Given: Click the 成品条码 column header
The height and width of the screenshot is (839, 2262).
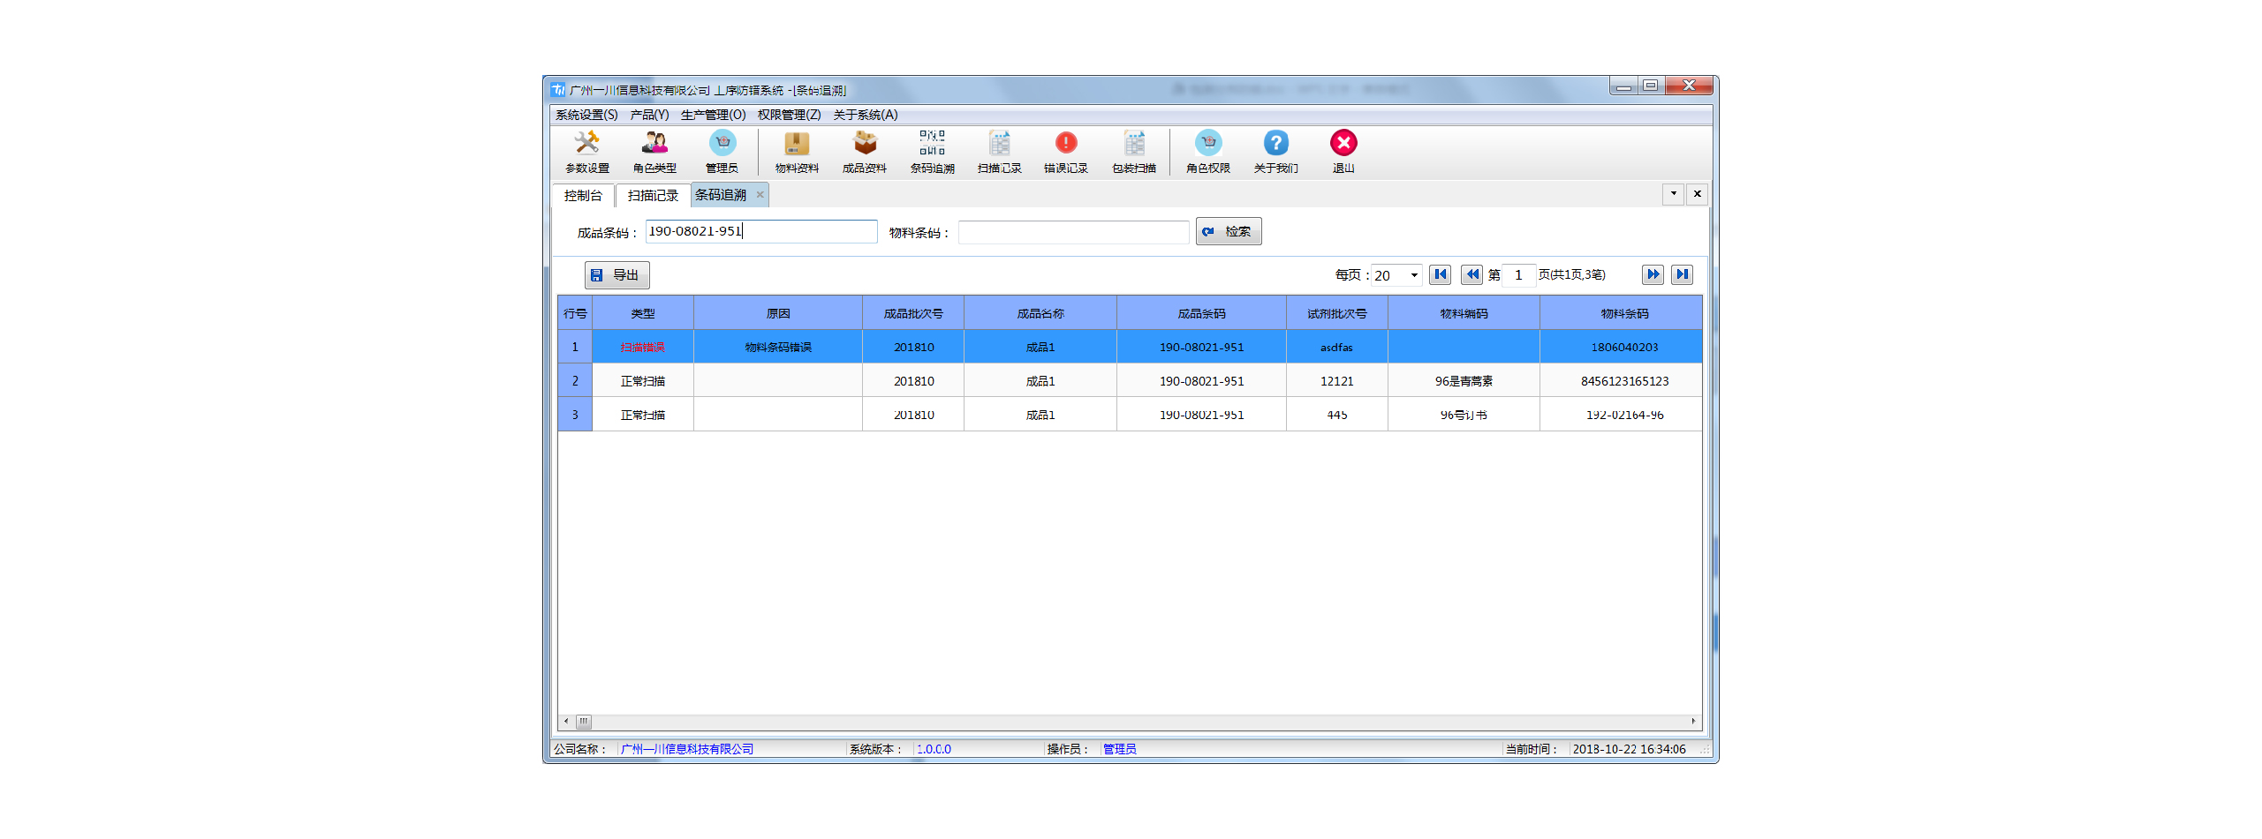Looking at the screenshot, I should 1201,313.
